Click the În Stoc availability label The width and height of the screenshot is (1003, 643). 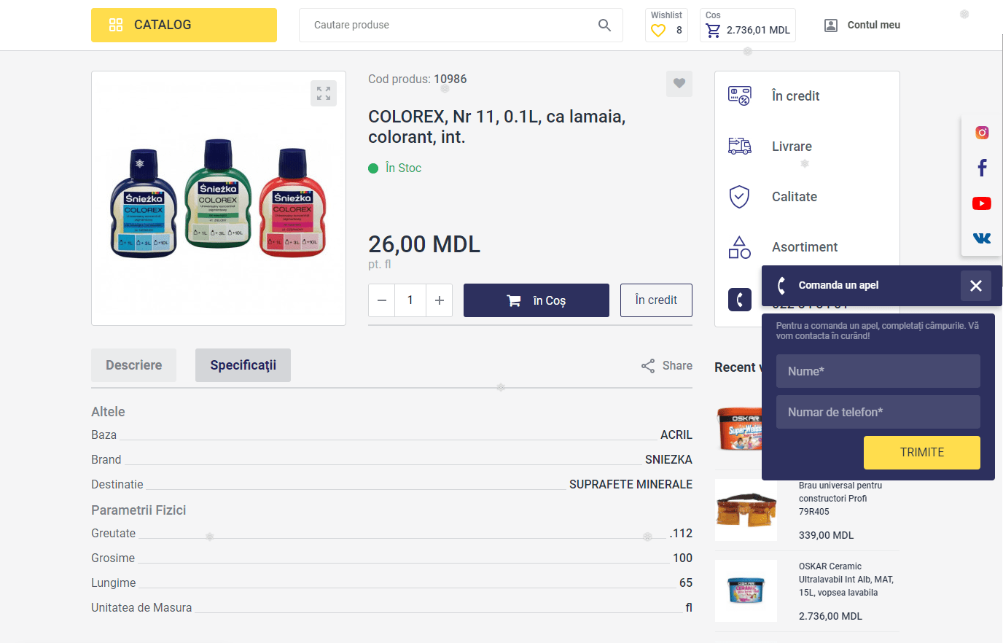point(403,168)
